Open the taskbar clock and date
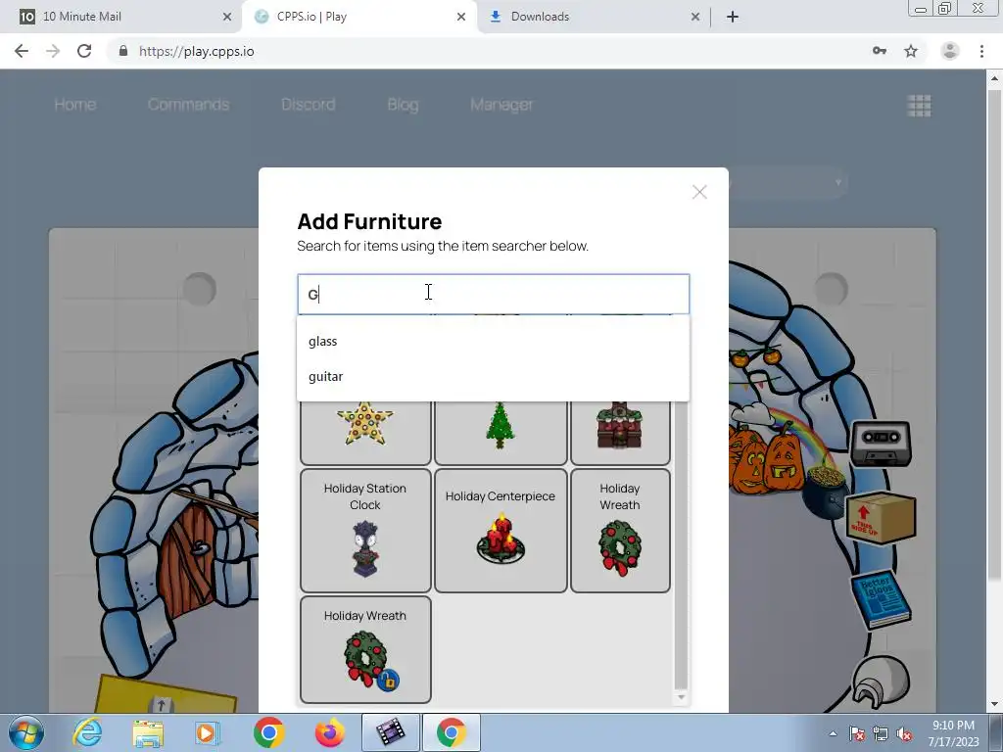The width and height of the screenshot is (1003, 752). pyautogui.click(x=953, y=733)
